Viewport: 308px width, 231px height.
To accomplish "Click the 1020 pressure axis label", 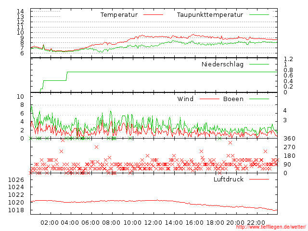I will click(x=16, y=202).
